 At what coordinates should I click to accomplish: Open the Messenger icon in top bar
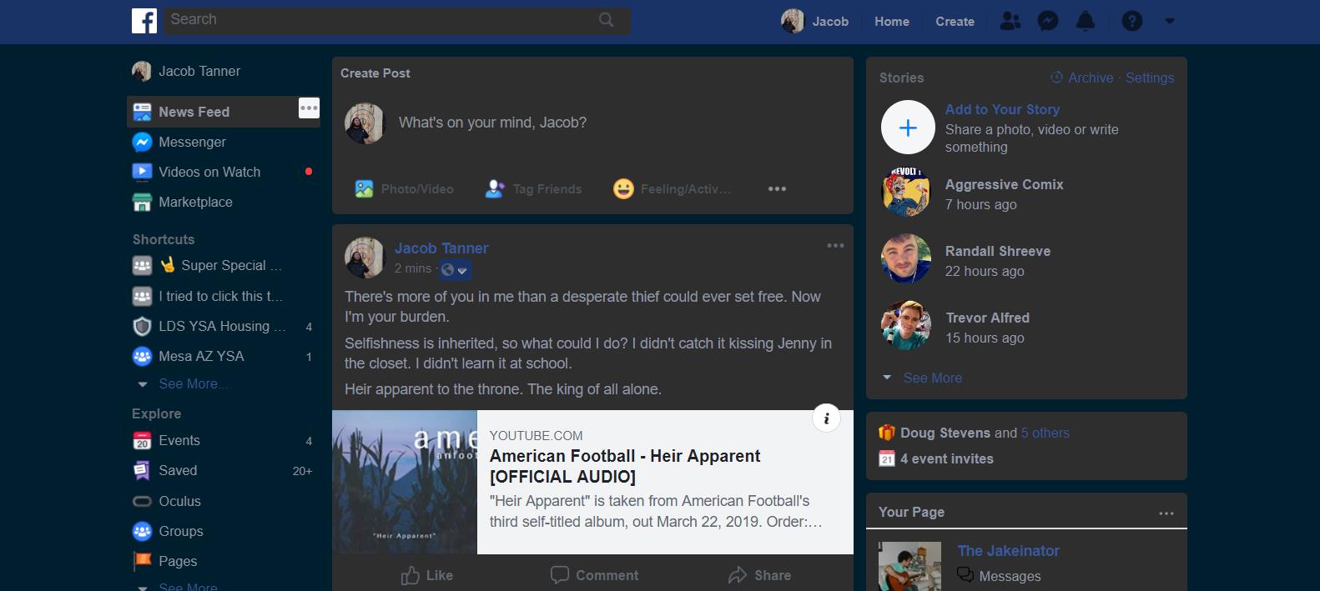coord(1048,21)
